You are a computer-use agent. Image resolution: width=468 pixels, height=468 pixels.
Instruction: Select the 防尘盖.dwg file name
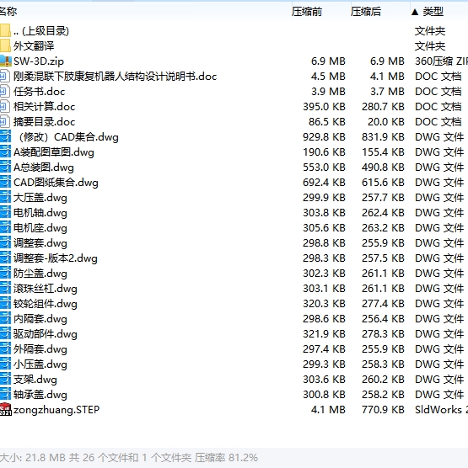[x=40, y=274]
